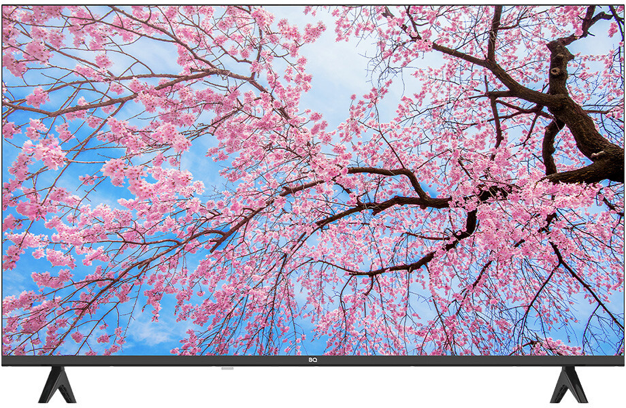
Task: Click the white IR sensor below bezel
Action: tap(227, 368)
